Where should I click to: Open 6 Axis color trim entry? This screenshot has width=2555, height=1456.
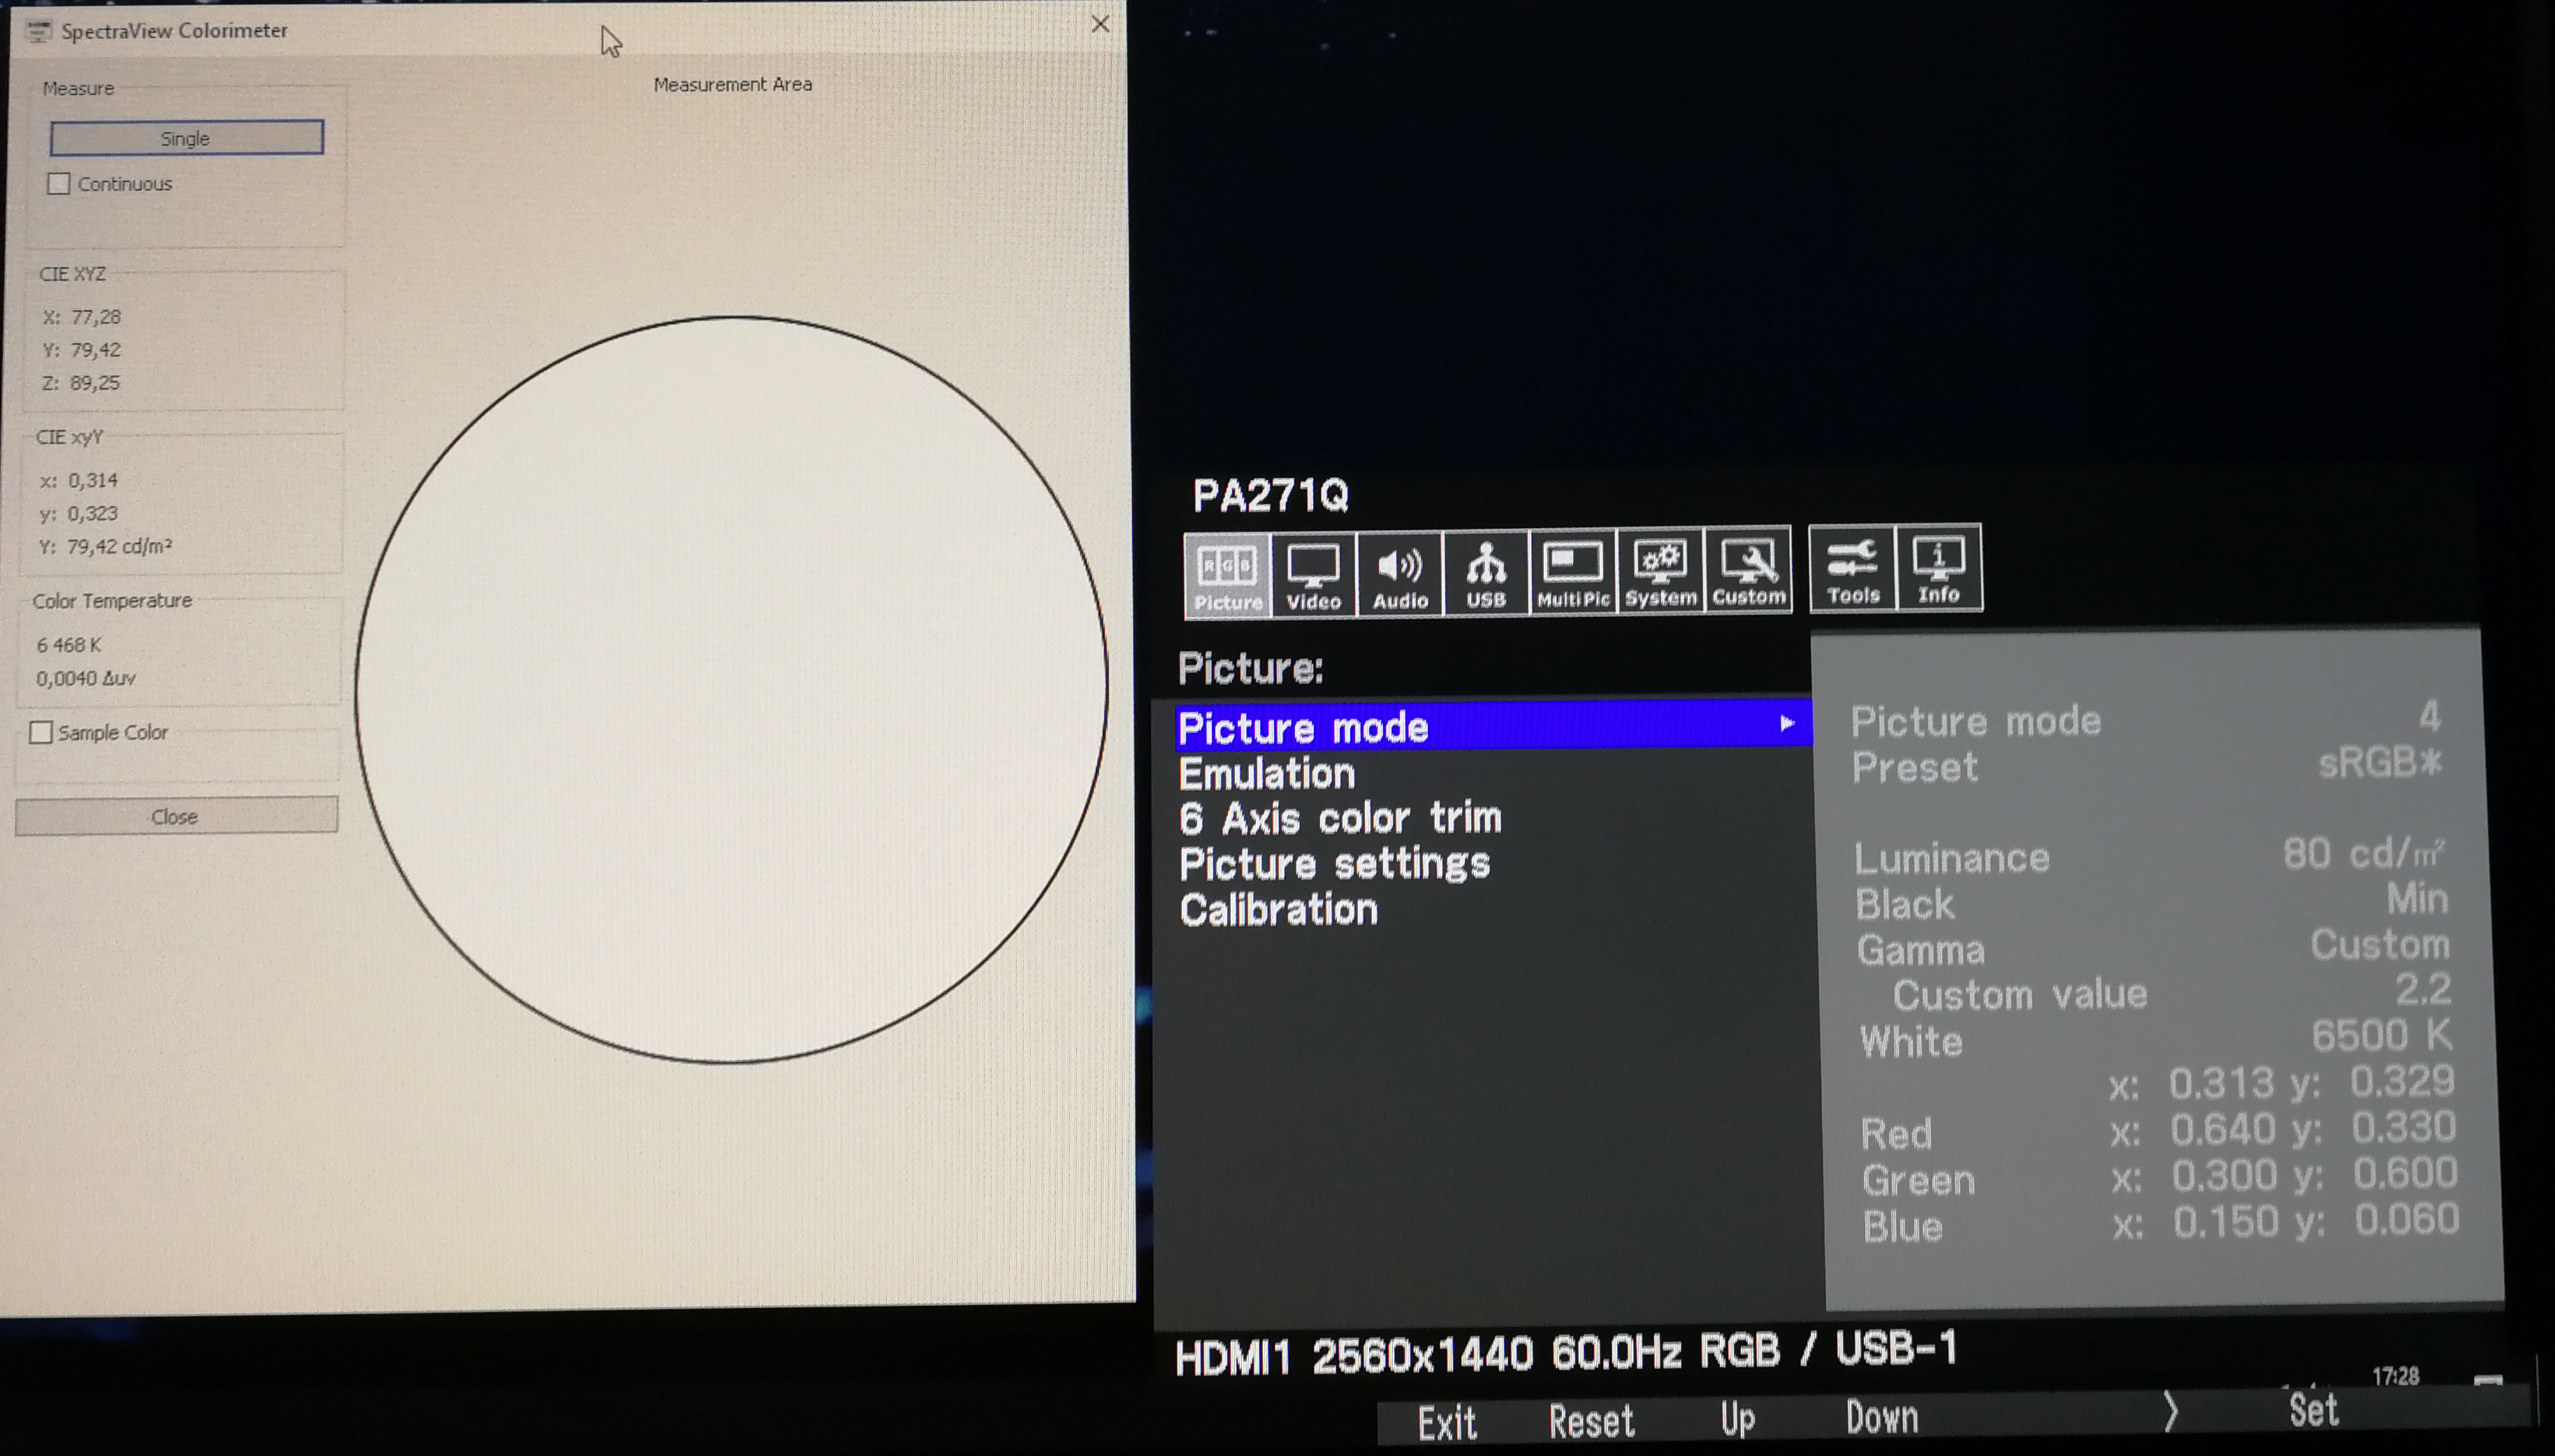pos(1340,819)
